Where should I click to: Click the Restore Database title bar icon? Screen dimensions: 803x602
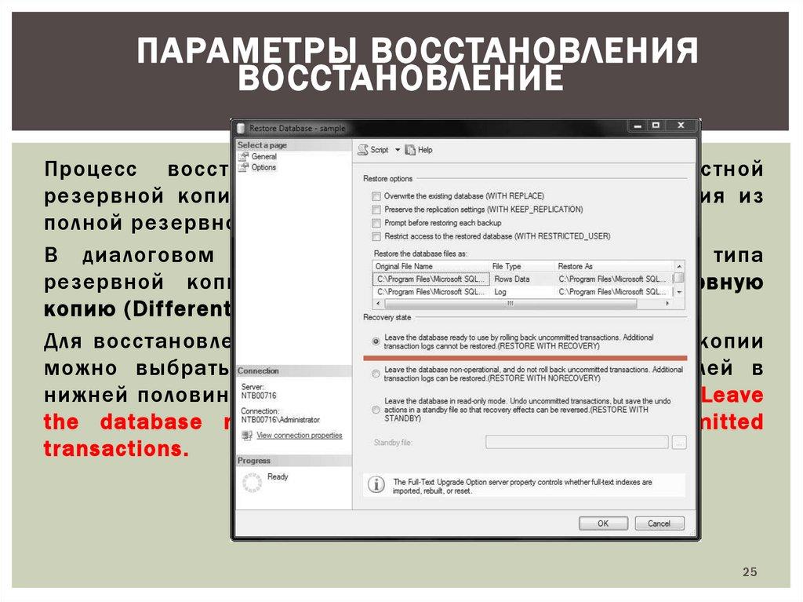(240, 127)
